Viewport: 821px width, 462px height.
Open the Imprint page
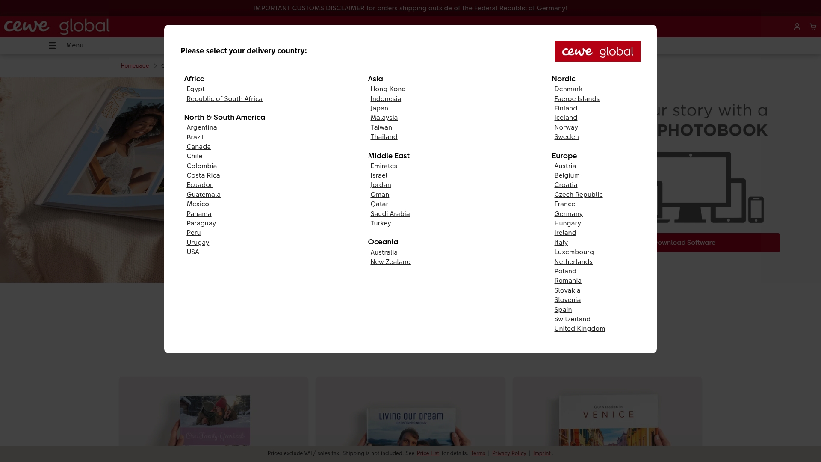click(x=542, y=453)
